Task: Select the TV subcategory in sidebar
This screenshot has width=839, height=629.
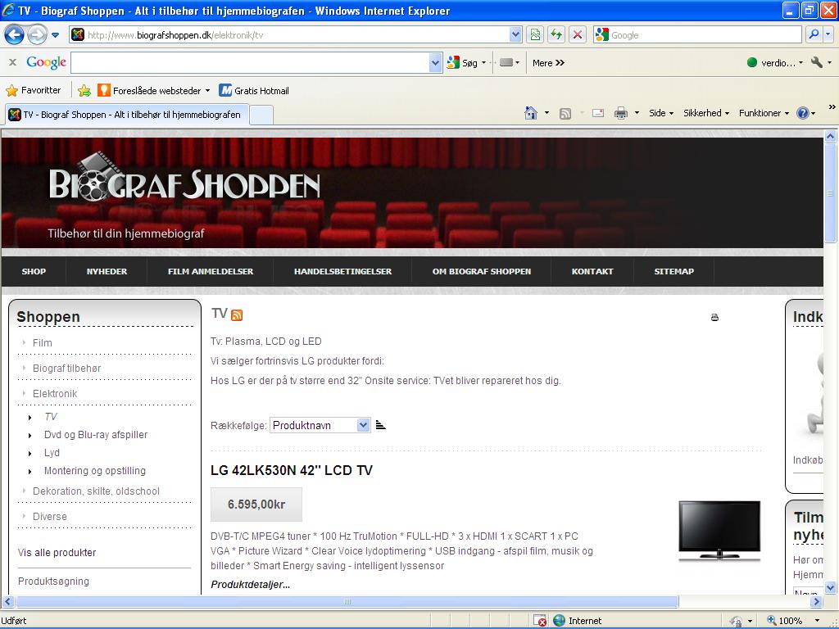Action: [50, 417]
